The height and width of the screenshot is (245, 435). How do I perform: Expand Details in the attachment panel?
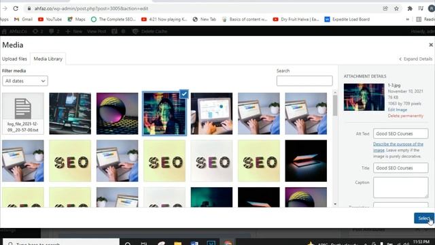(x=415, y=59)
